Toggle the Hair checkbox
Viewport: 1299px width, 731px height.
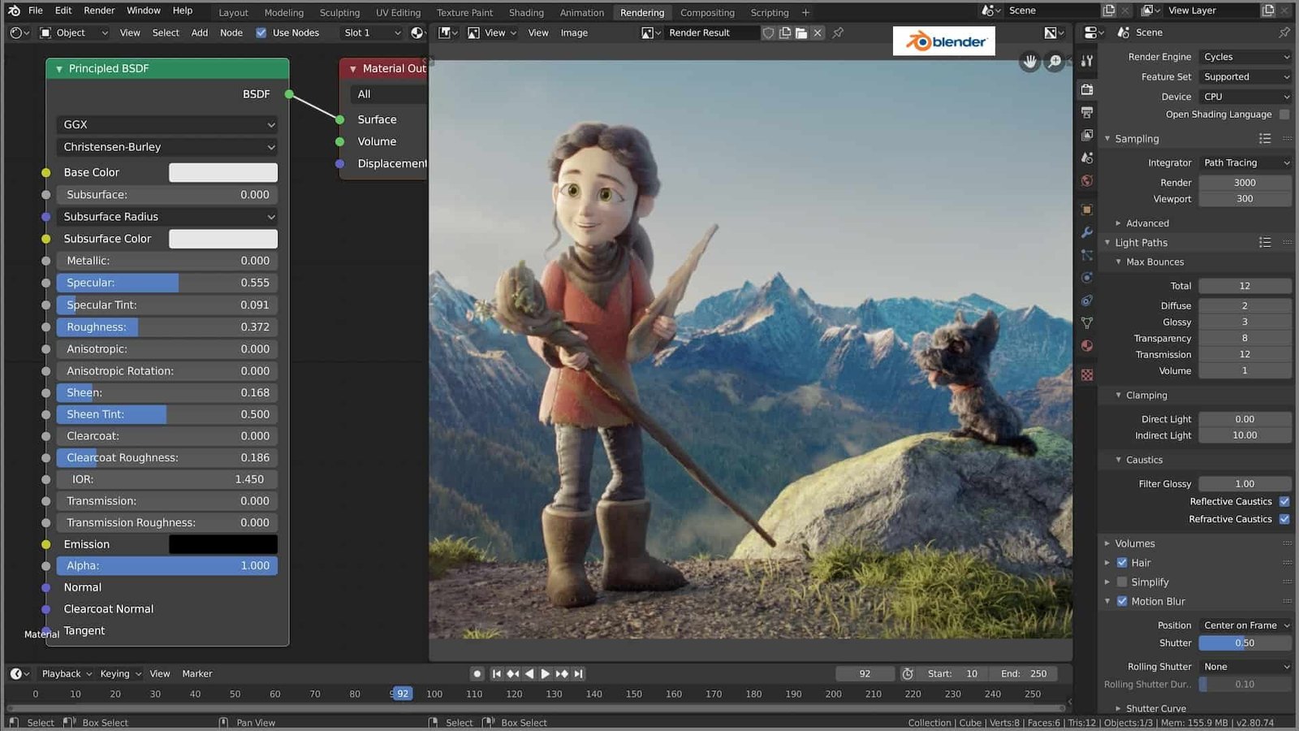pos(1122,563)
